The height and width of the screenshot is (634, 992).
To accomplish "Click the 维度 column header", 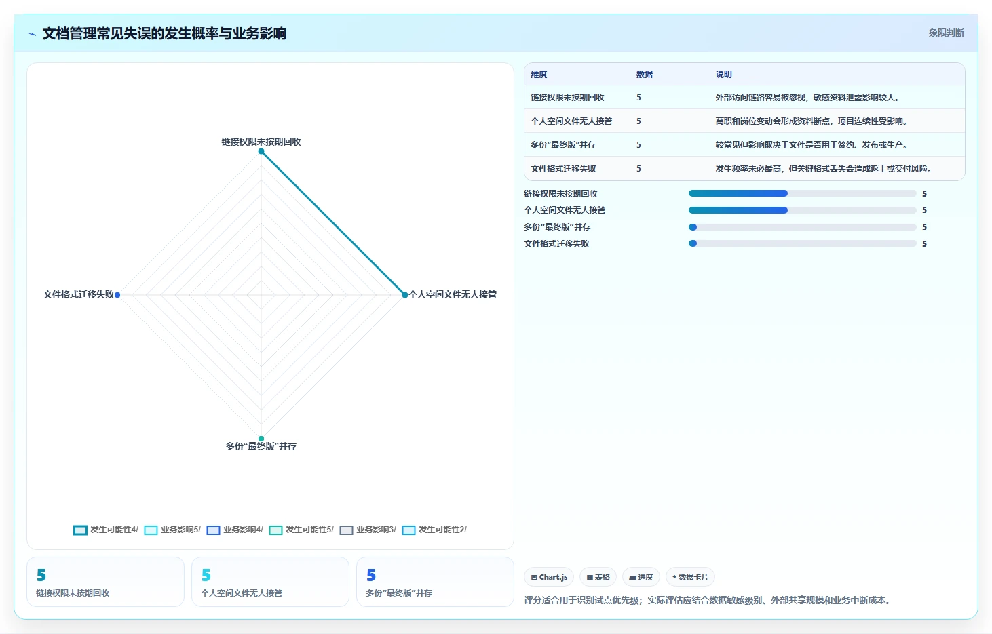I will point(539,75).
